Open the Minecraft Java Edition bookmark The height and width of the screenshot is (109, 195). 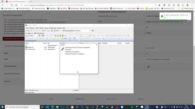tap(23, 8)
